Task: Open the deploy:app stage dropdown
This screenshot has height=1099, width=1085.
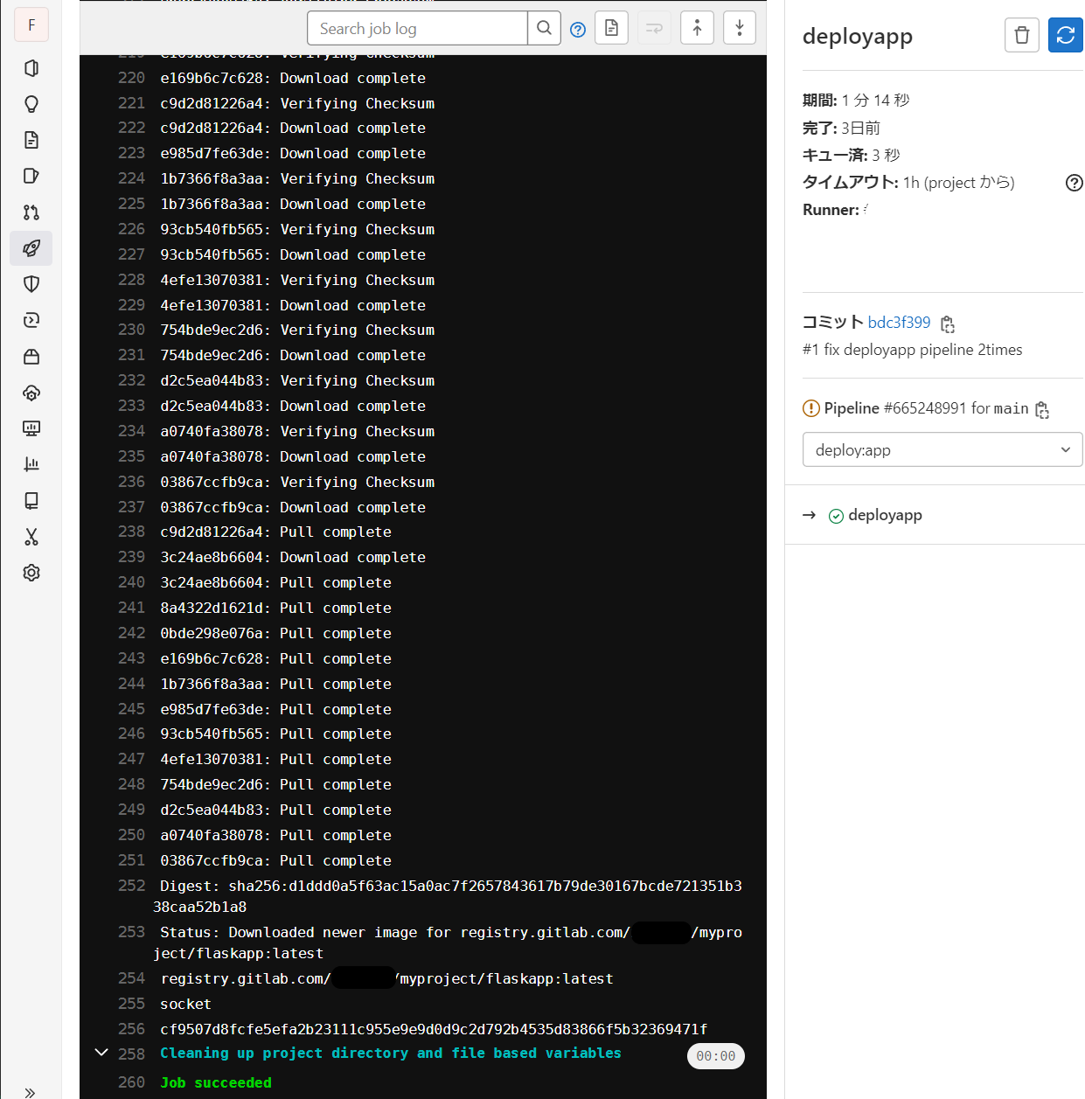Action: tap(942, 450)
